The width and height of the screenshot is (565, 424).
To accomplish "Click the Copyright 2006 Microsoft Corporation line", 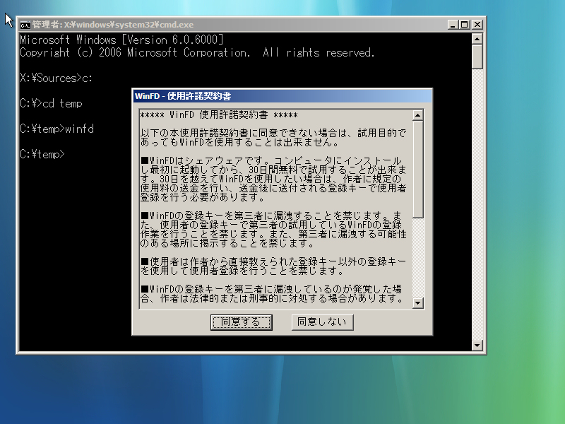I will click(197, 52).
